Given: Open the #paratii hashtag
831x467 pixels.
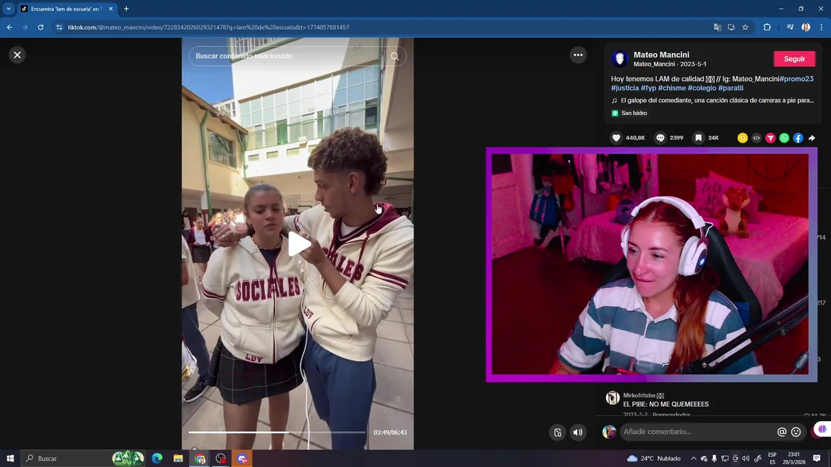Looking at the screenshot, I should (730, 88).
